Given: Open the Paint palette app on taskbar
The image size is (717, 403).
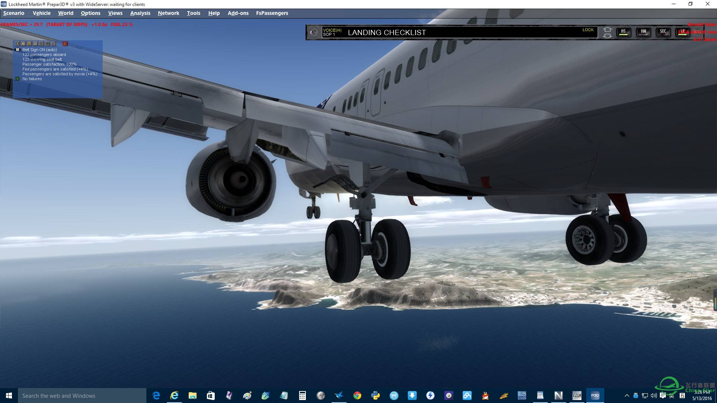Looking at the screenshot, I should click(247, 396).
